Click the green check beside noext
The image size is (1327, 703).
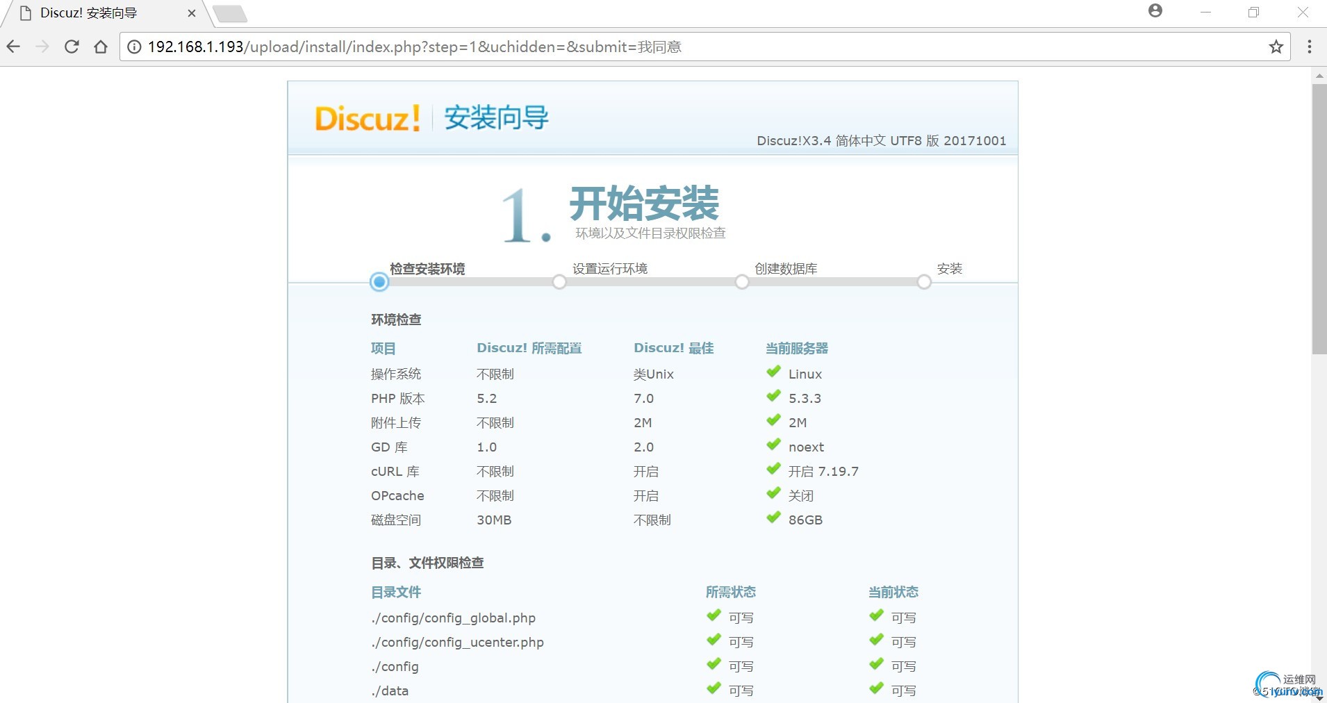[x=773, y=445]
